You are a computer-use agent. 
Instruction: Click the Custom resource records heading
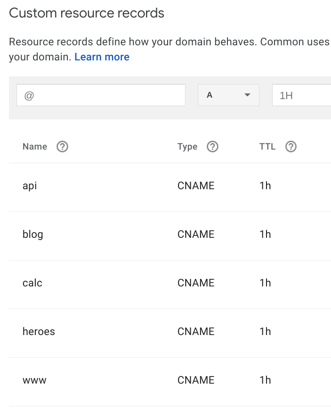[x=86, y=13]
